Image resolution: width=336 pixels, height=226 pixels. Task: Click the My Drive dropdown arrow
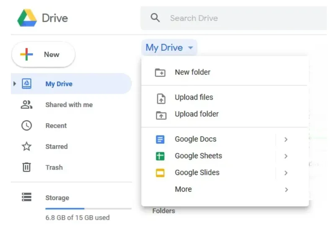tap(191, 48)
